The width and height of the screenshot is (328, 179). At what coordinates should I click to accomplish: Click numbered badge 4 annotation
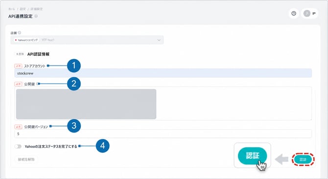click(102, 146)
